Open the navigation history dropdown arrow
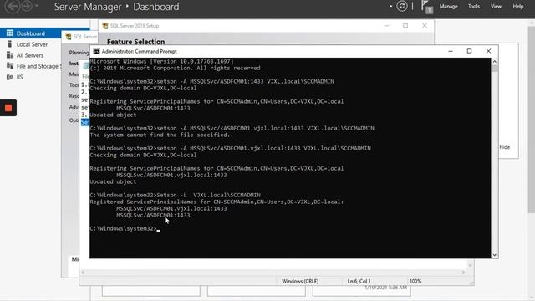 [x=37, y=6]
